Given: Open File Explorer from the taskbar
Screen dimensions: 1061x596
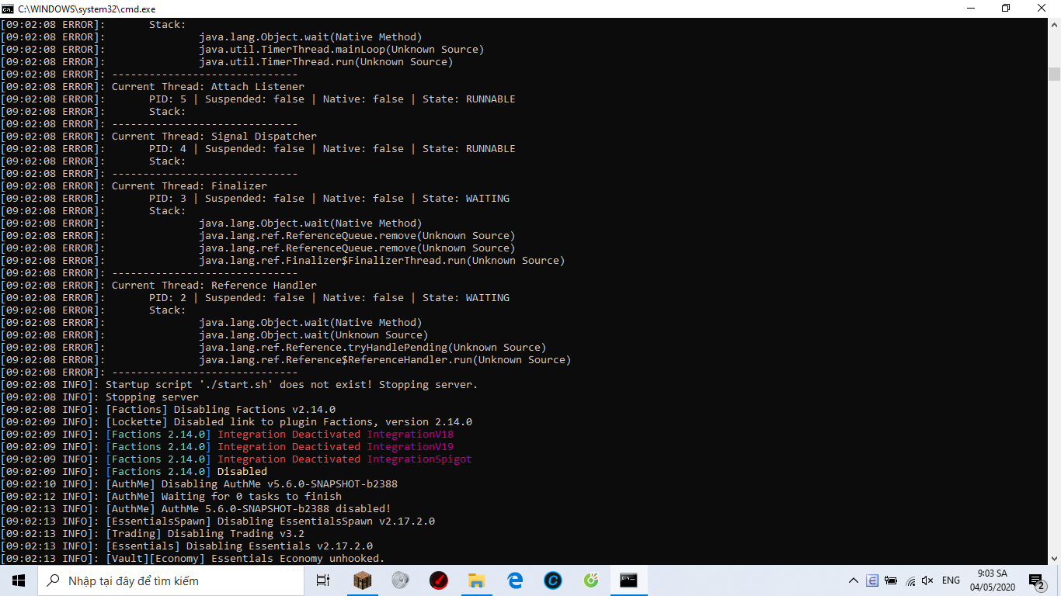Looking at the screenshot, I should (477, 580).
